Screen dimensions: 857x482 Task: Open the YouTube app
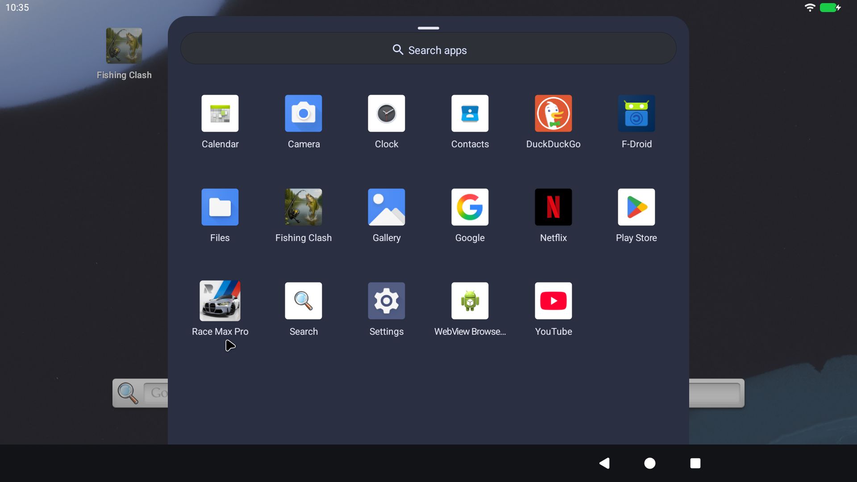(x=553, y=301)
